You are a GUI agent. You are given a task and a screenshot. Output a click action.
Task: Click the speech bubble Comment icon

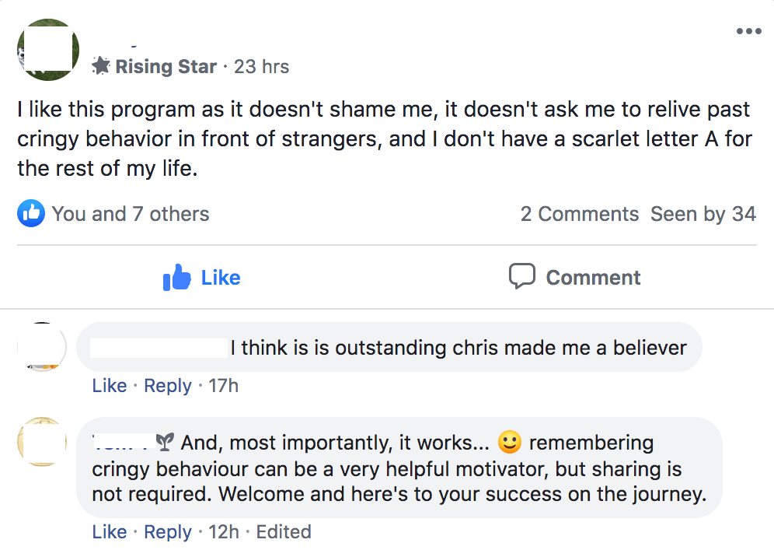coord(521,276)
